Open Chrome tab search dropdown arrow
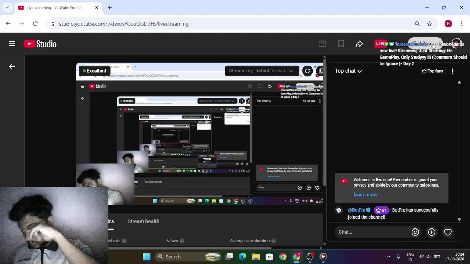 pos(7,7)
